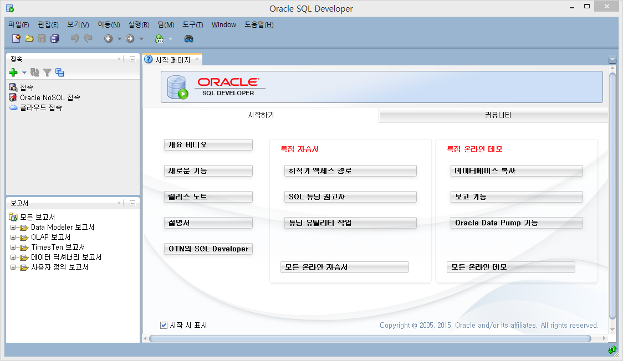The height and width of the screenshot is (361, 623).
Task: Open the 팀(M) menu
Action: point(166,24)
